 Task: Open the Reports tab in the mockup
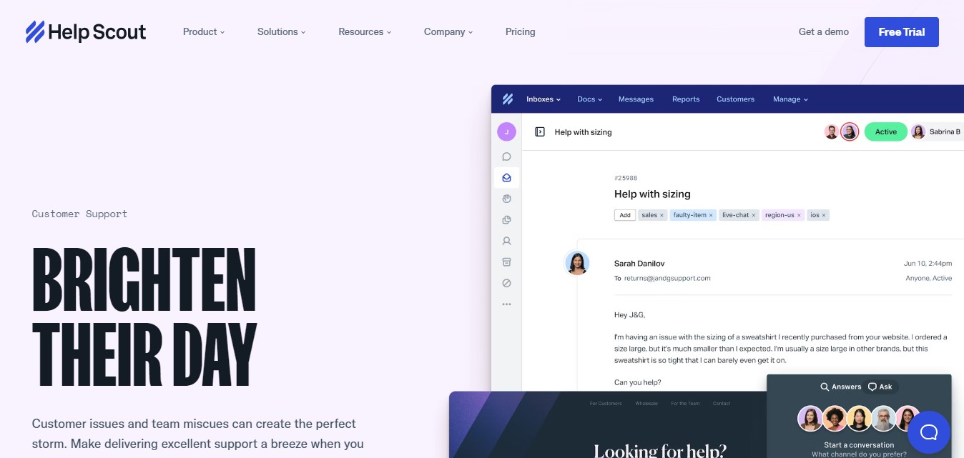coord(686,99)
